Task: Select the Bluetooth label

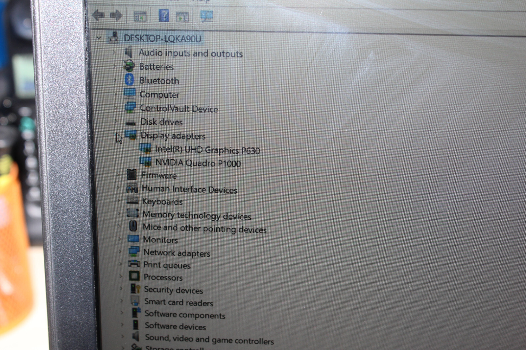Action: click(159, 80)
